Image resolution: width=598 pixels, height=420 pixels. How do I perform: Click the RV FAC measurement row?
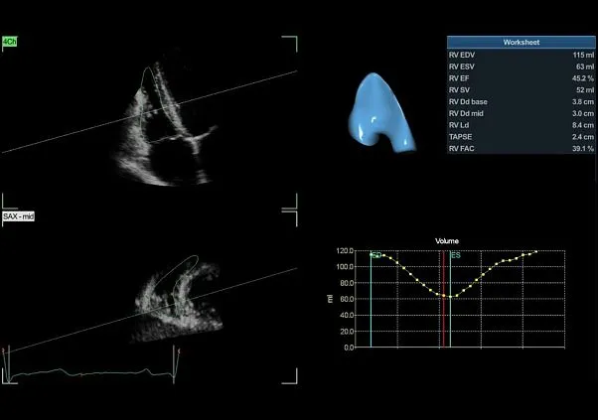[521, 149]
